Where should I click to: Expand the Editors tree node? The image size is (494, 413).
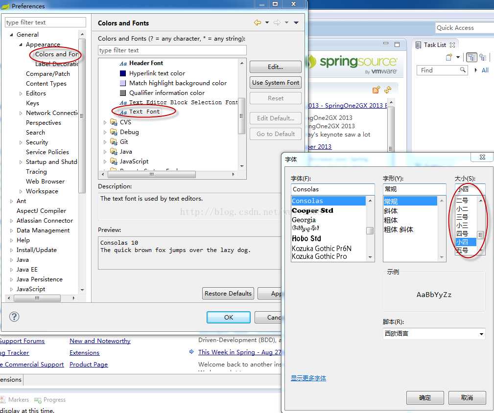(x=21, y=93)
